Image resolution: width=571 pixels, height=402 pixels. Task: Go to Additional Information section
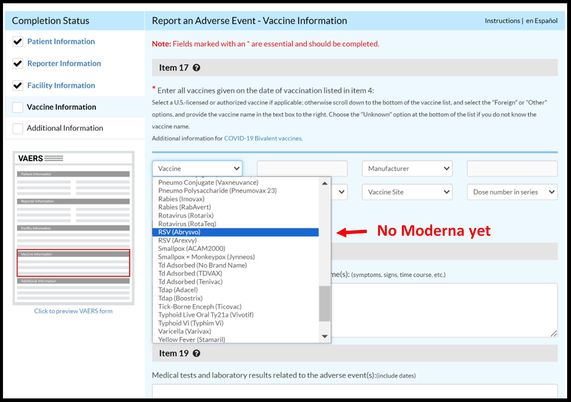pyautogui.click(x=65, y=128)
